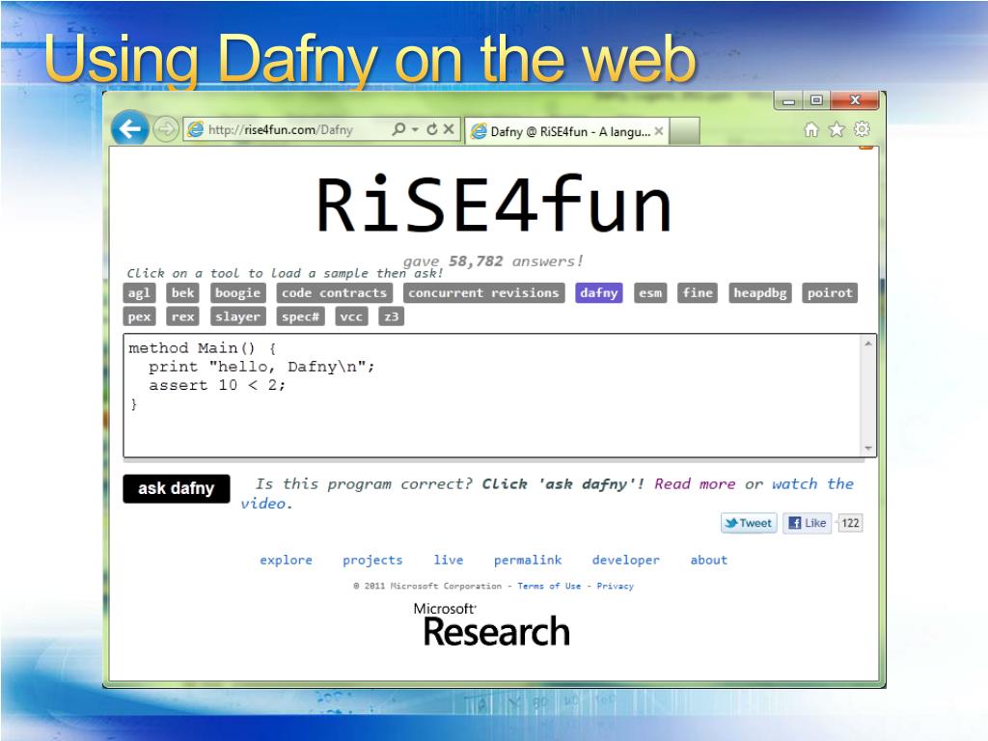
Task: Click the editor scrollbar down arrow
Action: click(868, 448)
